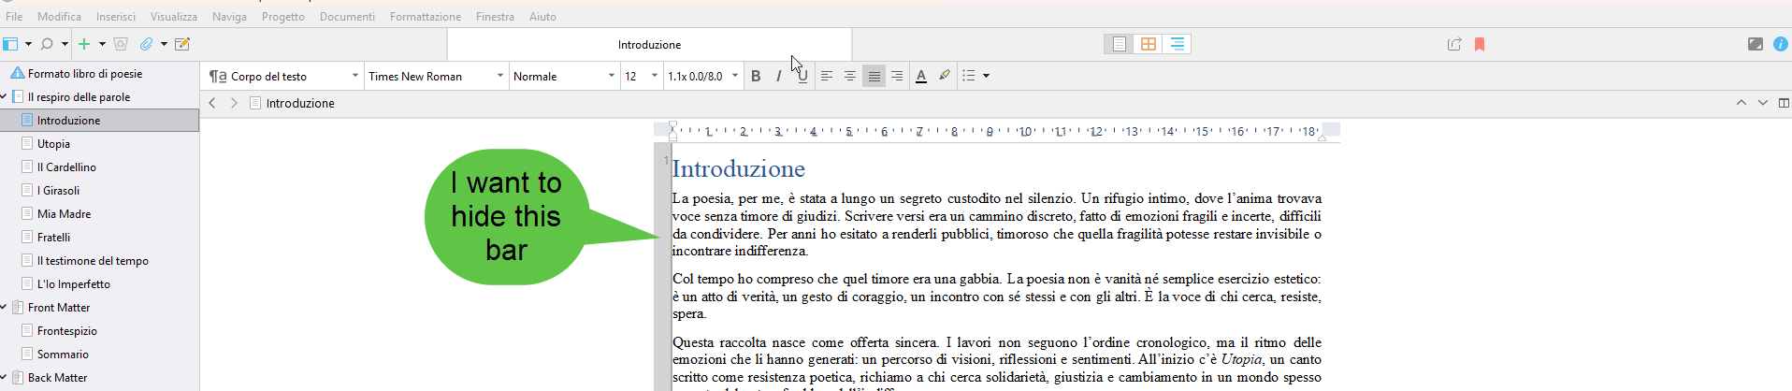
Task: Open the quick reference pencil note icon
Action: tap(182, 44)
